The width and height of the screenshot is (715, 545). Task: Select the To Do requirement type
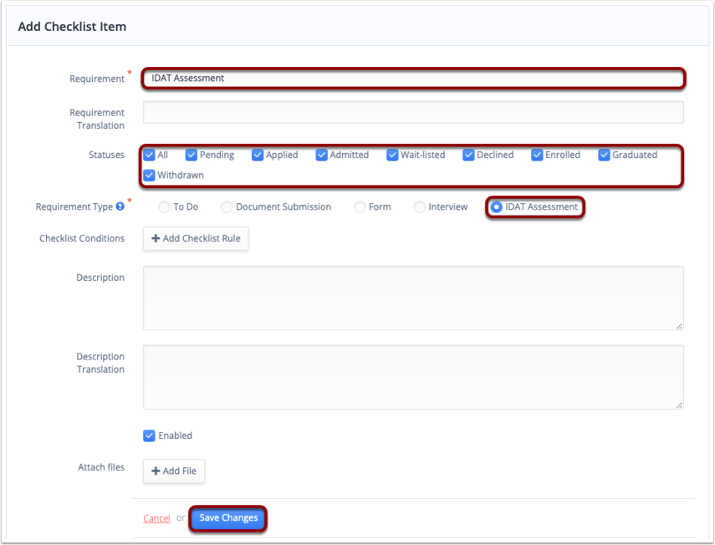[x=165, y=207]
